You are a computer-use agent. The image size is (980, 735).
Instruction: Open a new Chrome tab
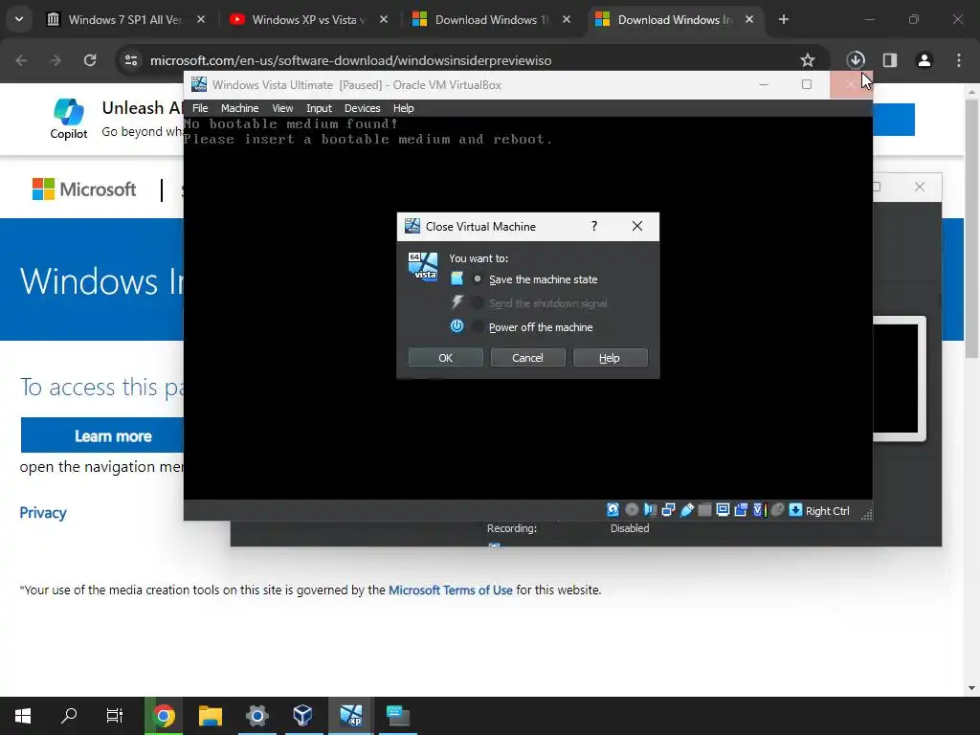(783, 19)
